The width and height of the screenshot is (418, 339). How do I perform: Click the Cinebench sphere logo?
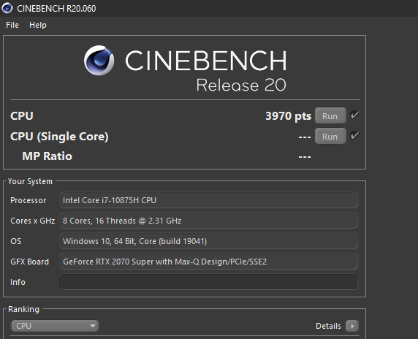pyautogui.click(x=99, y=60)
